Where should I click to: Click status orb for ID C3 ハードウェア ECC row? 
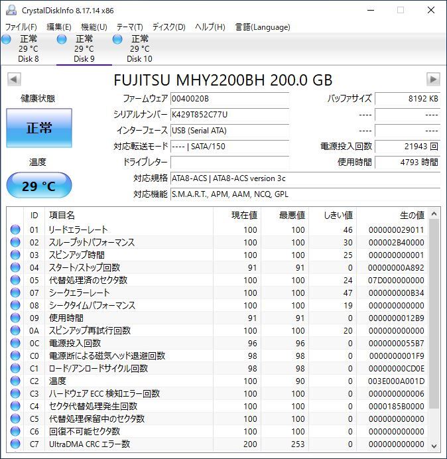[15, 393]
